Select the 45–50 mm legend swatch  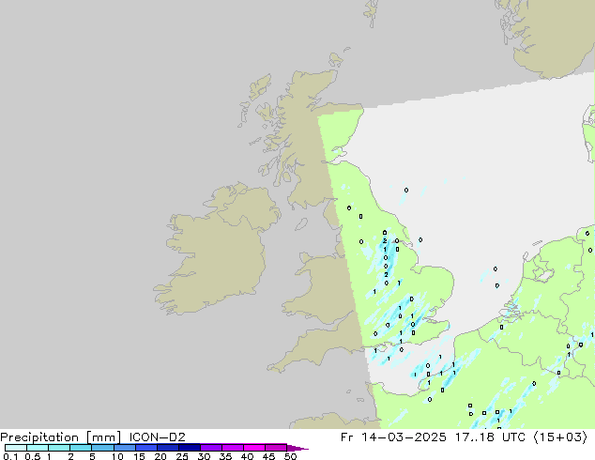[x=276, y=448]
